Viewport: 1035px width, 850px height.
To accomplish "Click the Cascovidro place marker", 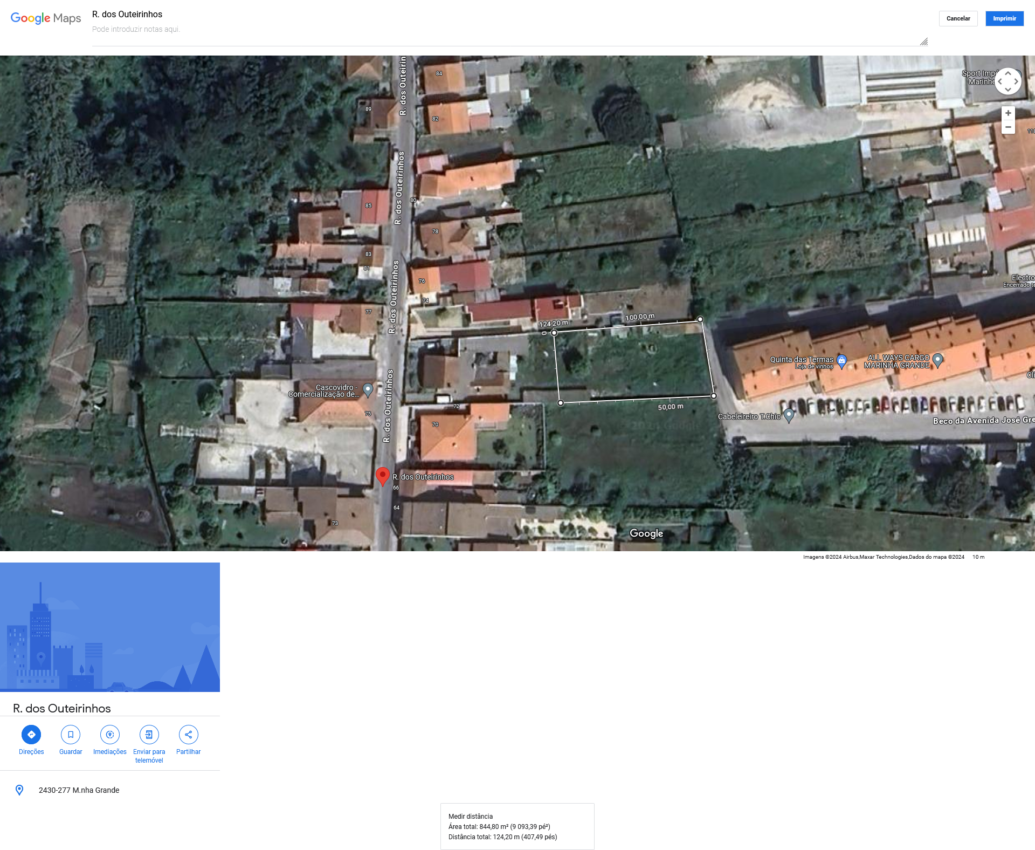I will (x=368, y=389).
